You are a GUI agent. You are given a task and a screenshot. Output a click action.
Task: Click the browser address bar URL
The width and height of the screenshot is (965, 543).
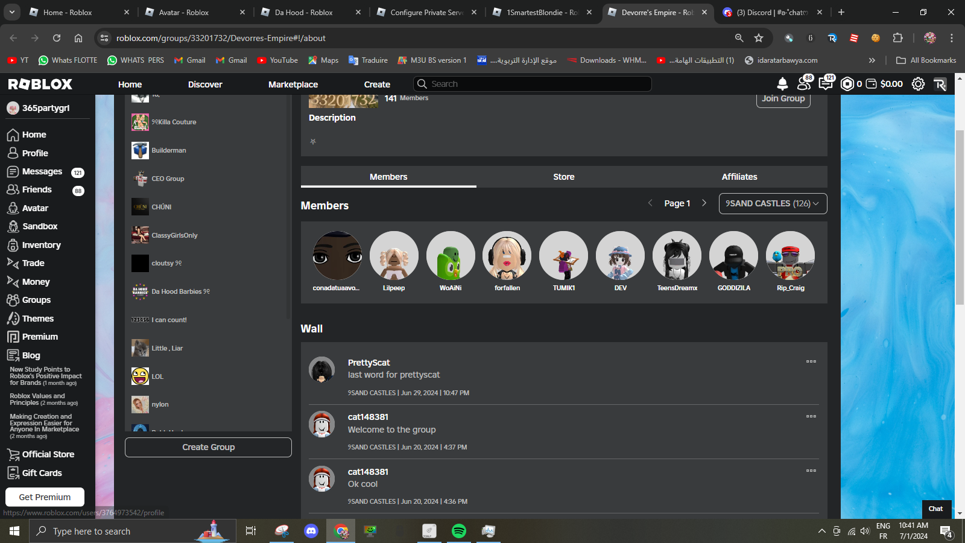(221, 38)
